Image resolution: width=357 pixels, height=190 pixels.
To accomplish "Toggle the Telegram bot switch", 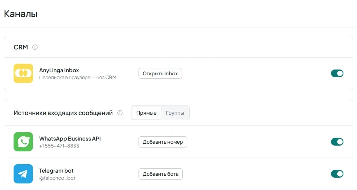I will tap(337, 174).
